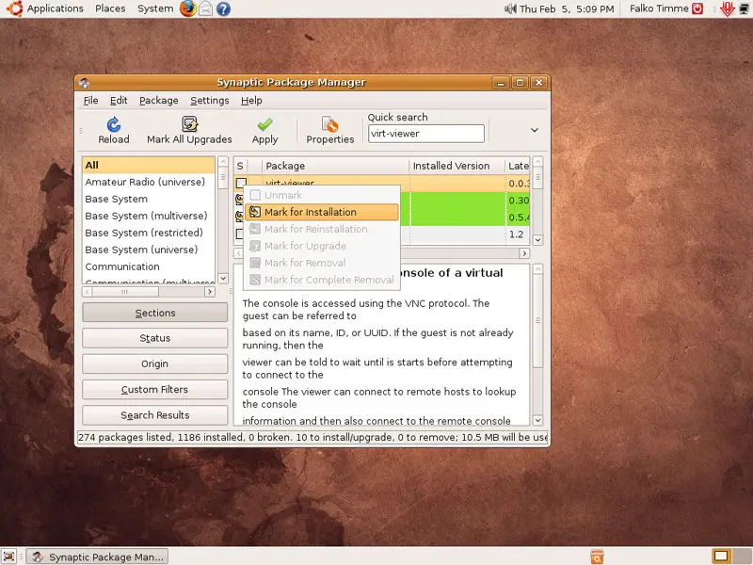Click the Sections button
The width and height of the screenshot is (753, 565).
[x=155, y=313]
